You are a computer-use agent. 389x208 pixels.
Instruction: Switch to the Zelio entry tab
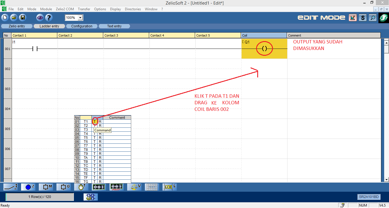17,26
